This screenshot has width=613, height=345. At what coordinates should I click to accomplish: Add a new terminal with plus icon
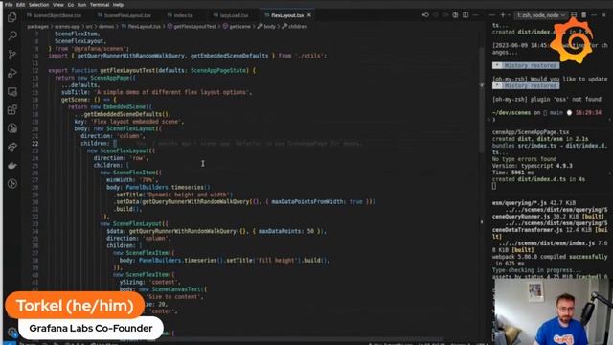coord(503,15)
